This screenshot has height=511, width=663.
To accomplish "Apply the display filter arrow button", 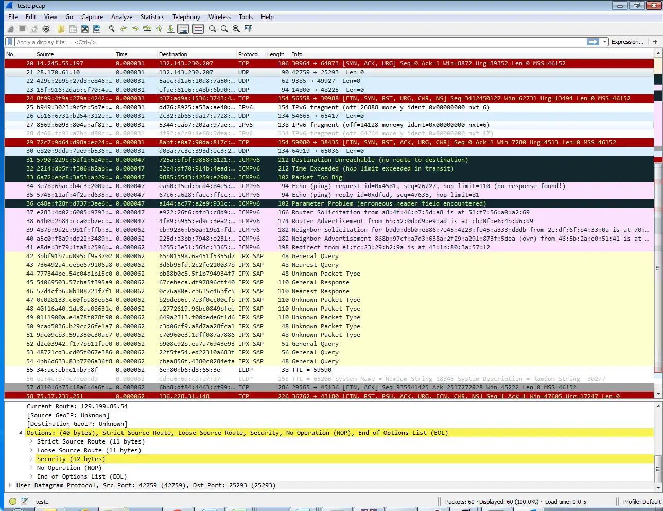I will click(593, 42).
